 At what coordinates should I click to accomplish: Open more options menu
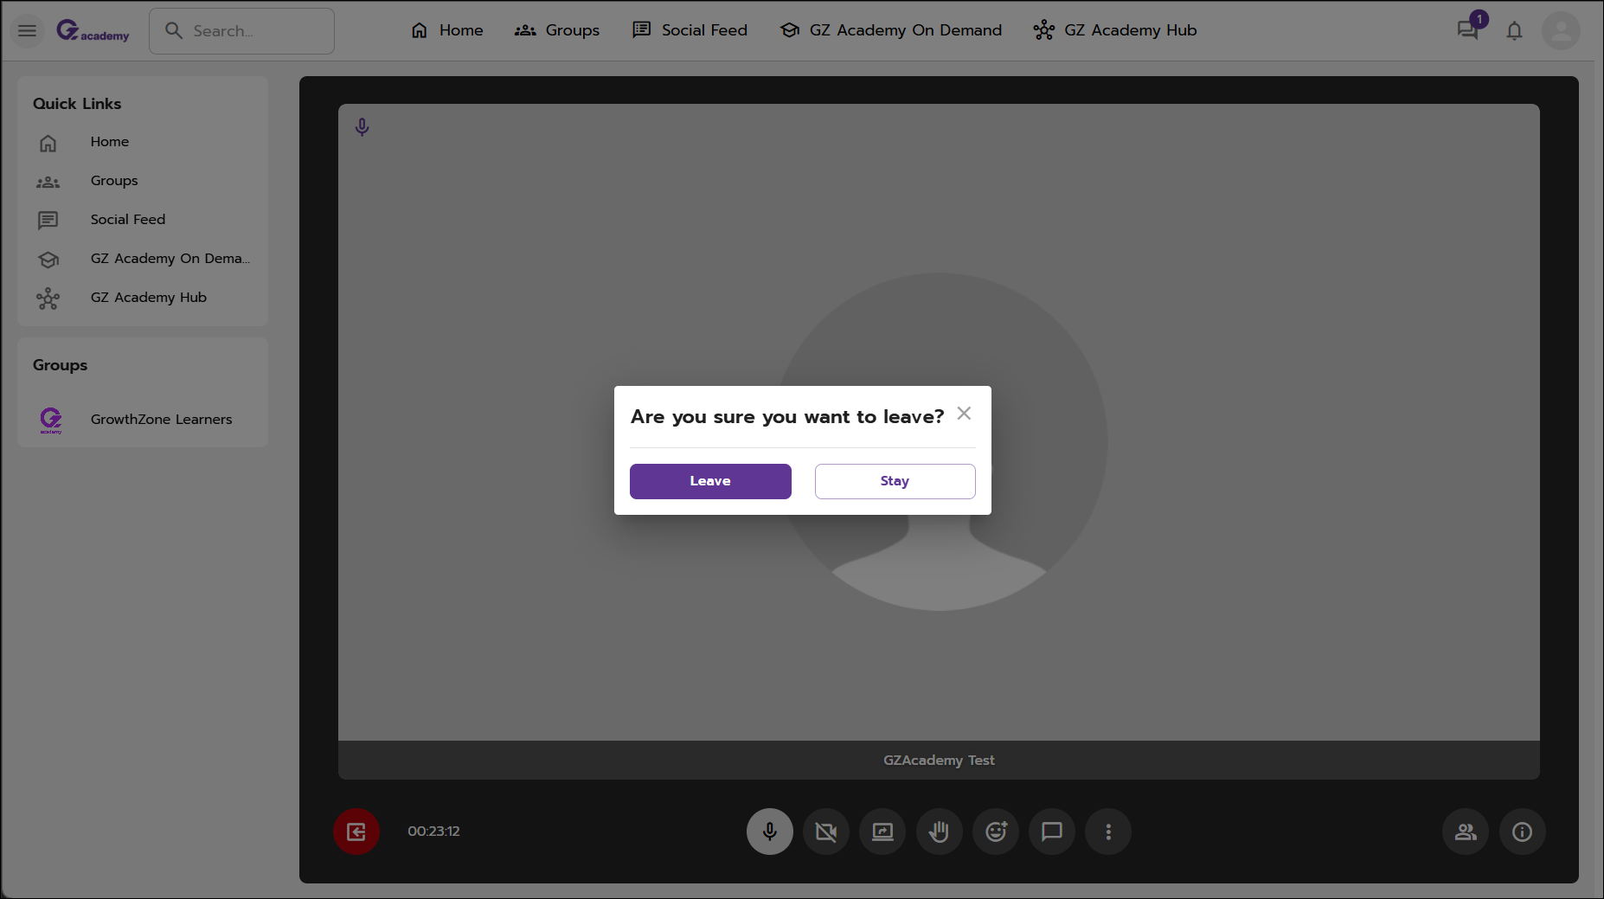[x=1108, y=832]
